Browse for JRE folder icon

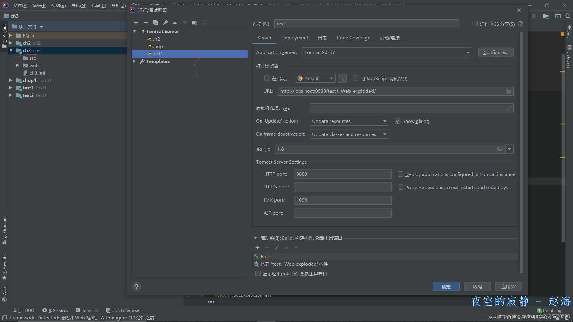[x=500, y=149]
